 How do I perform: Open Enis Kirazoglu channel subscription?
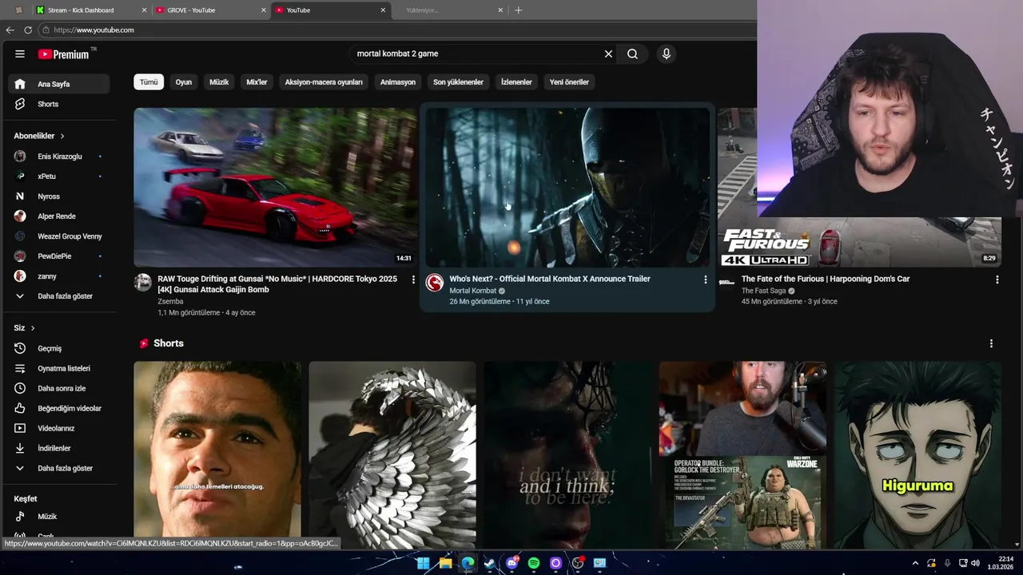click(59, 157)
